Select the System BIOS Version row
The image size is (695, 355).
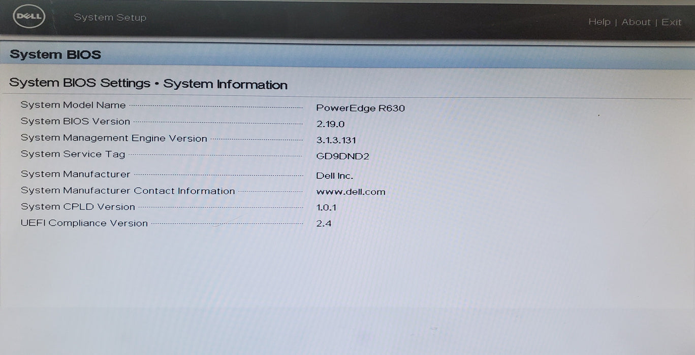74,121
